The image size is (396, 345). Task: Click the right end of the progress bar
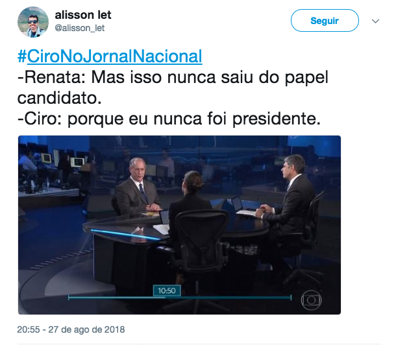tap(291, 298)
